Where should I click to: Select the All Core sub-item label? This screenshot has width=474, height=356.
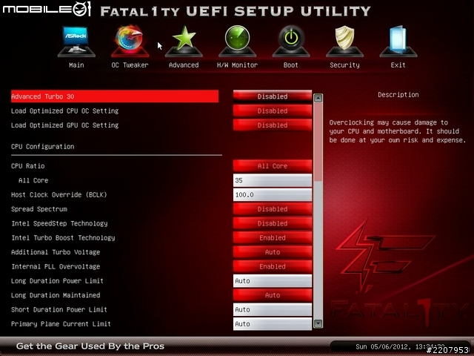[33, 180]
